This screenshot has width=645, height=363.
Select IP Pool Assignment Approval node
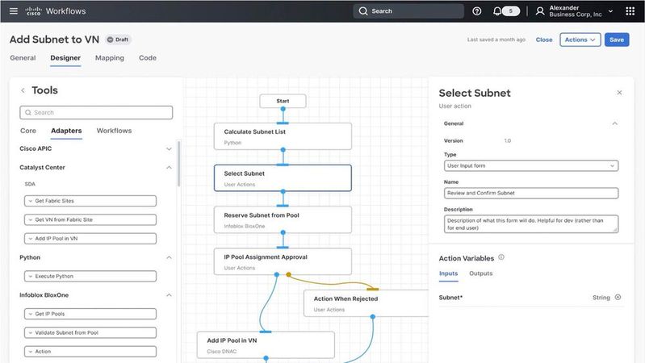coord(283,261)
